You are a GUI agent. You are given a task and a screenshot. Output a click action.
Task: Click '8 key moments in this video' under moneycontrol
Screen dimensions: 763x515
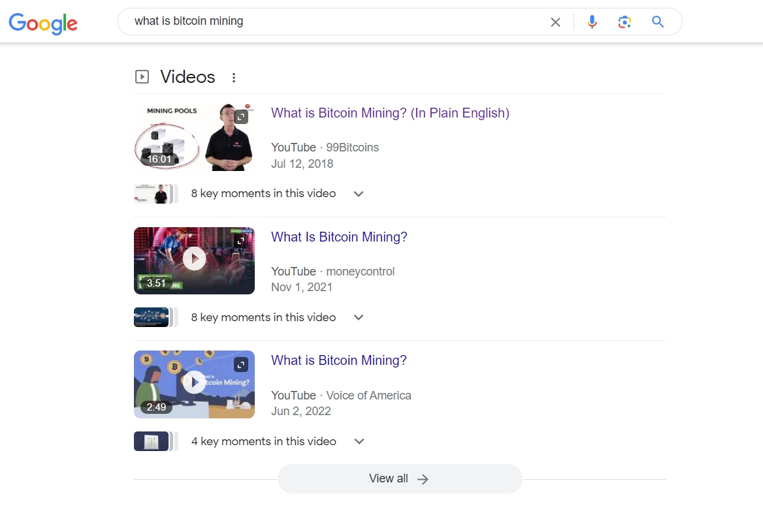coord(263,318)
